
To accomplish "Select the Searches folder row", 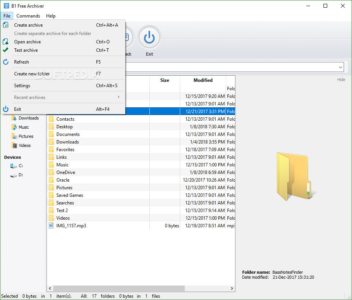I will coord(141,203).
